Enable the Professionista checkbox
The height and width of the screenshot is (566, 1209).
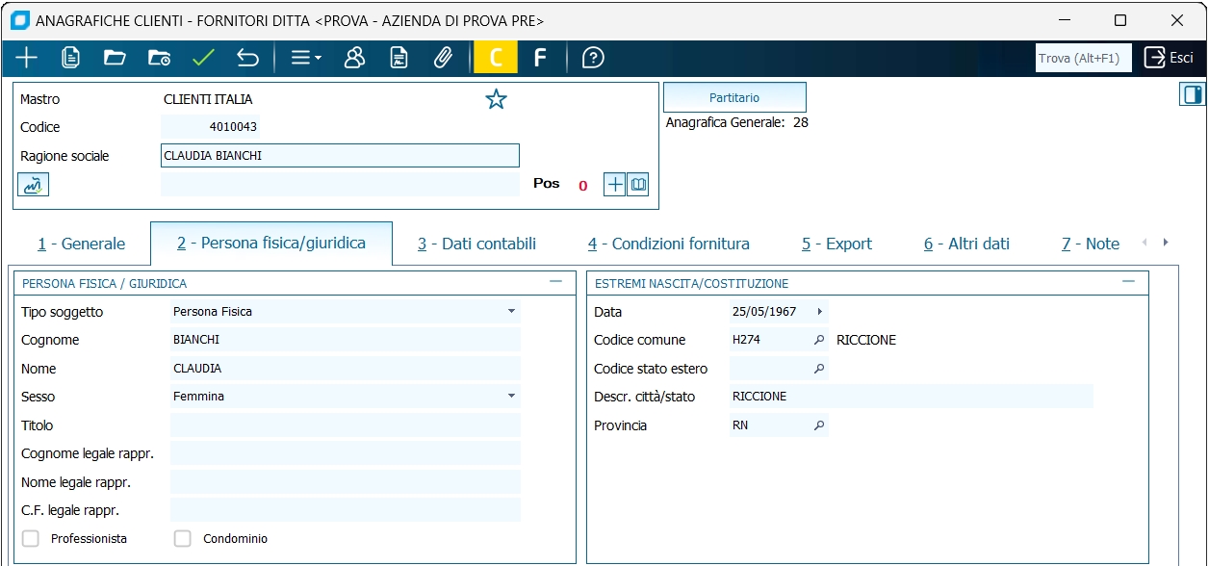tap(31, 539)
